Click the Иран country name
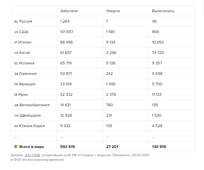 tap(24, 95)
